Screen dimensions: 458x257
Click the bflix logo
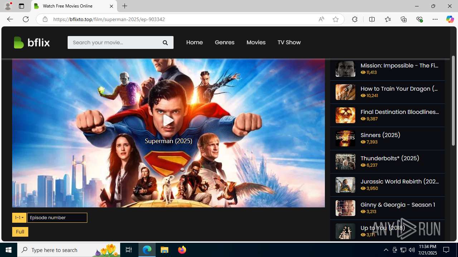point(31,42)
